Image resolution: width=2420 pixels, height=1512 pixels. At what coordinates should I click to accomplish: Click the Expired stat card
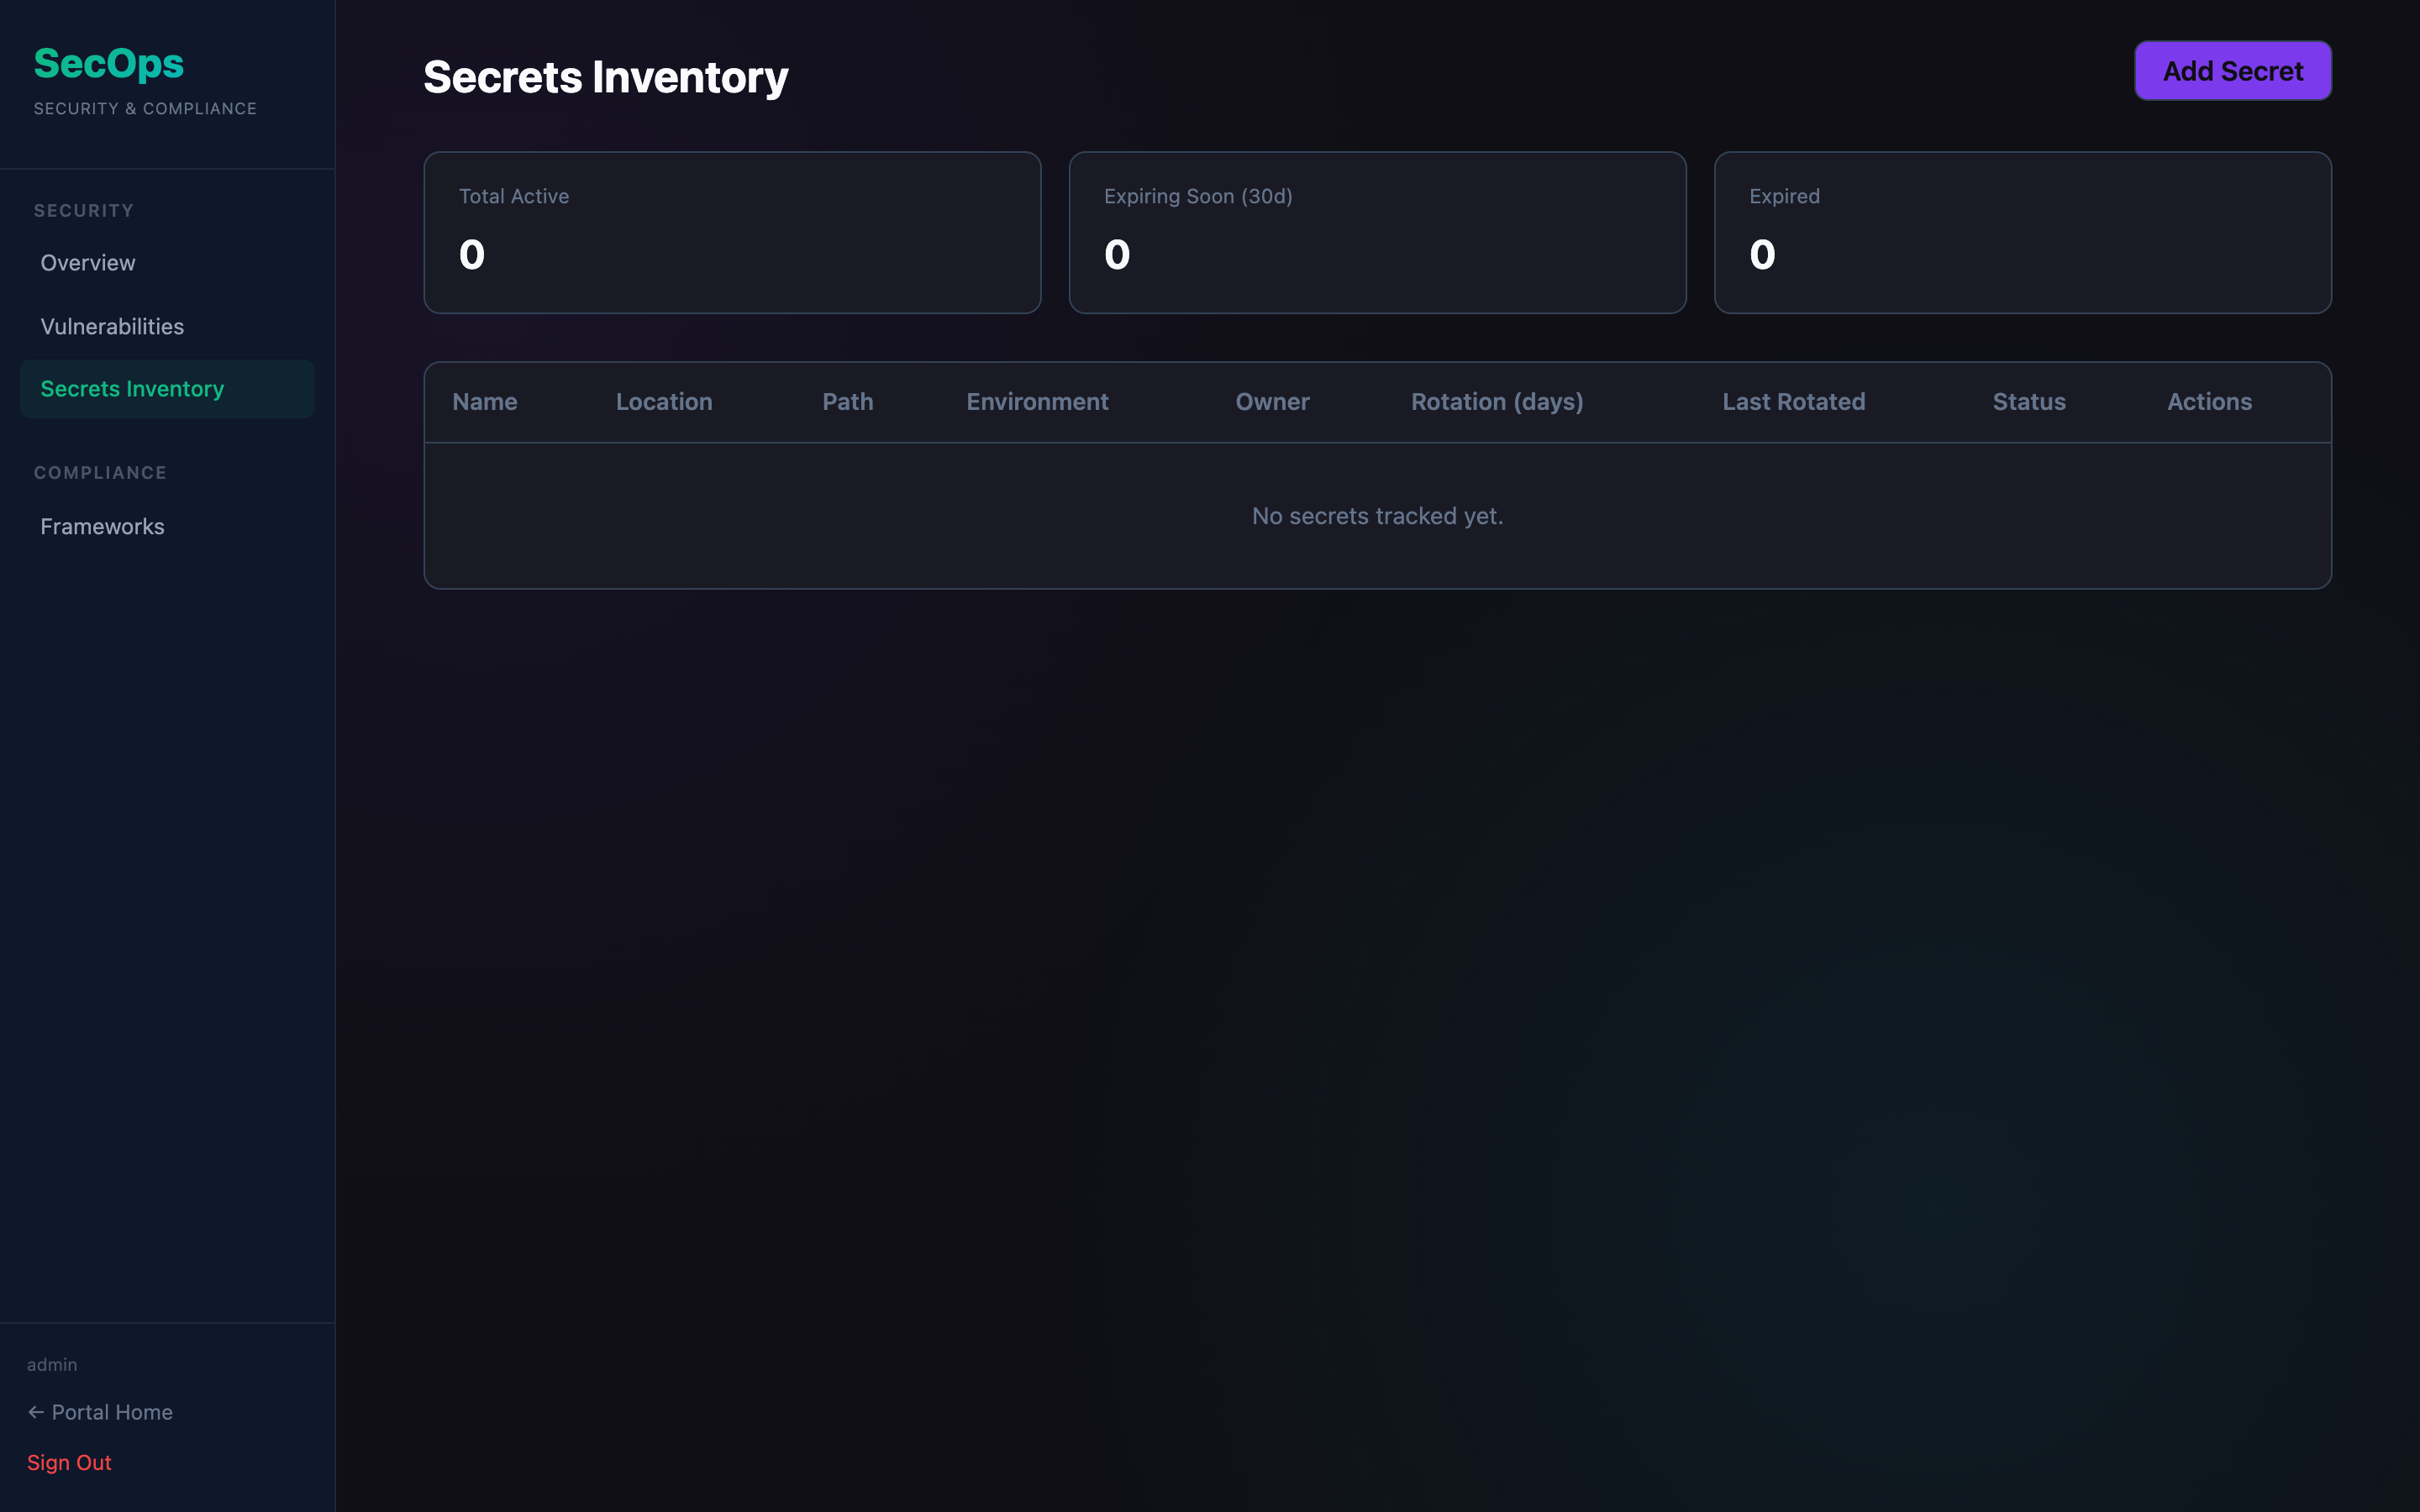pyautogui.click(x=2023, y=232)
